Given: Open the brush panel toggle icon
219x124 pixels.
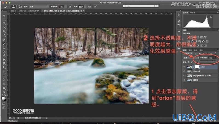Looking at the screenshot, I should pyautogui.click(x=20, y=7).
